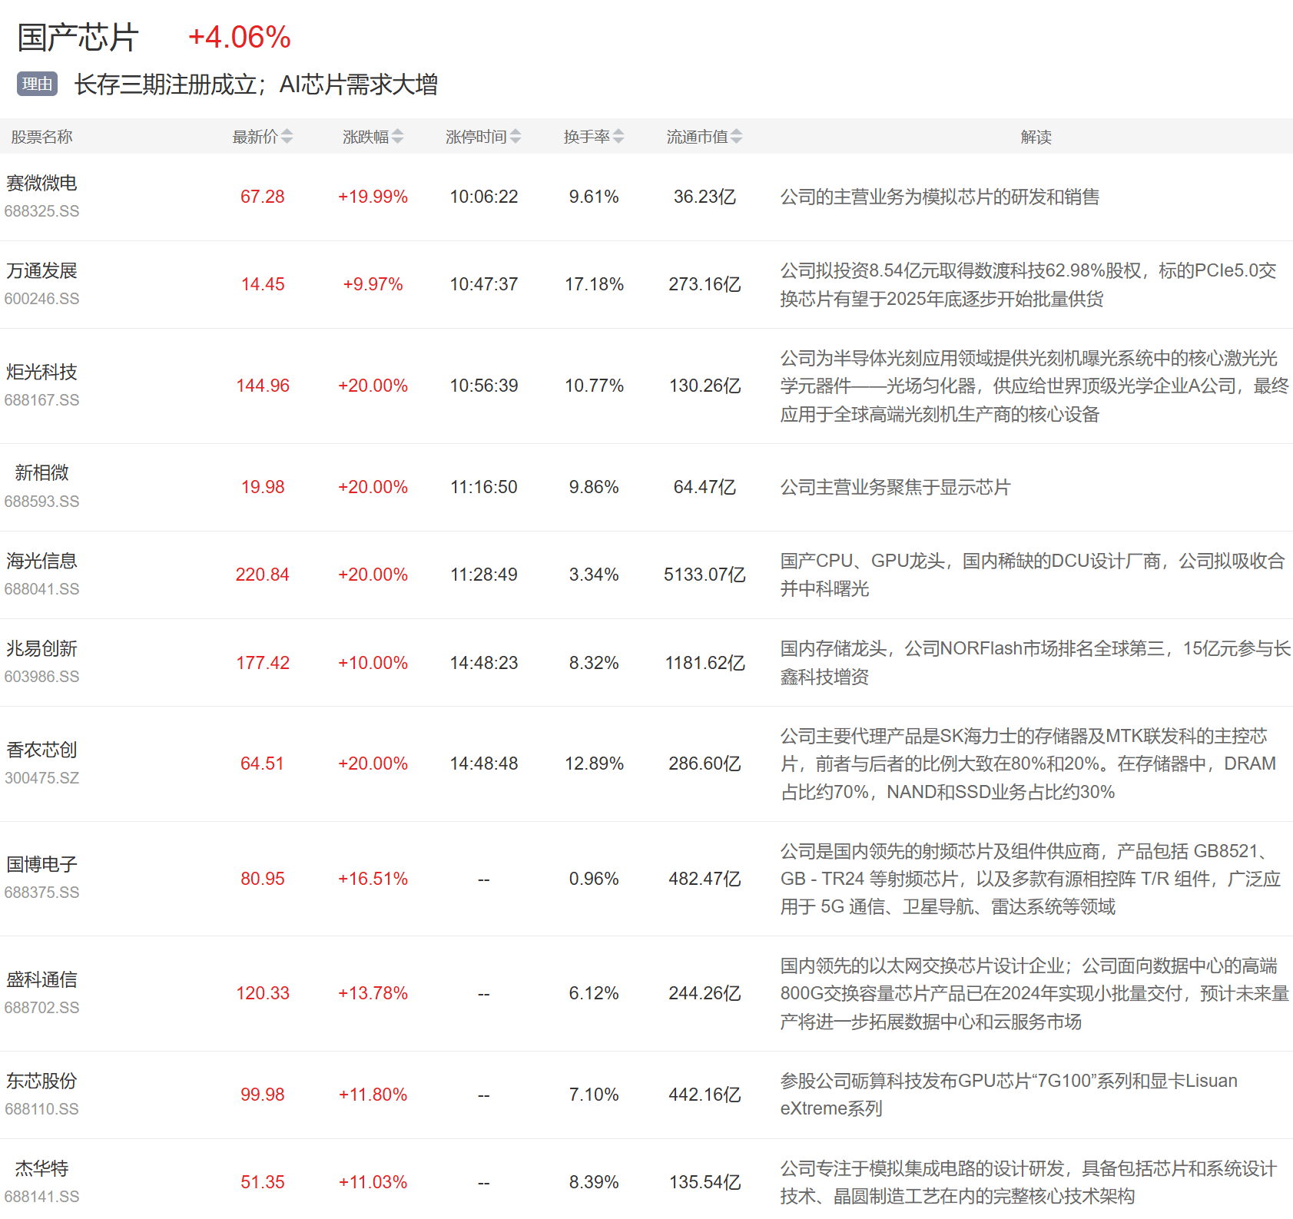The width and height of the screenshot is (1293, 1219).
Task: Open stock 万通发展
Action: tap(41, 270)
